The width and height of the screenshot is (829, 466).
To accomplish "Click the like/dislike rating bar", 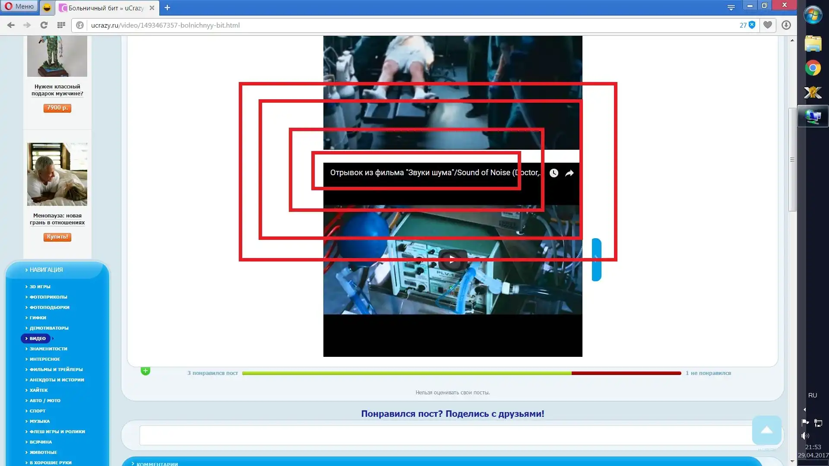I will pyautogui.click(x=461, y=373).
